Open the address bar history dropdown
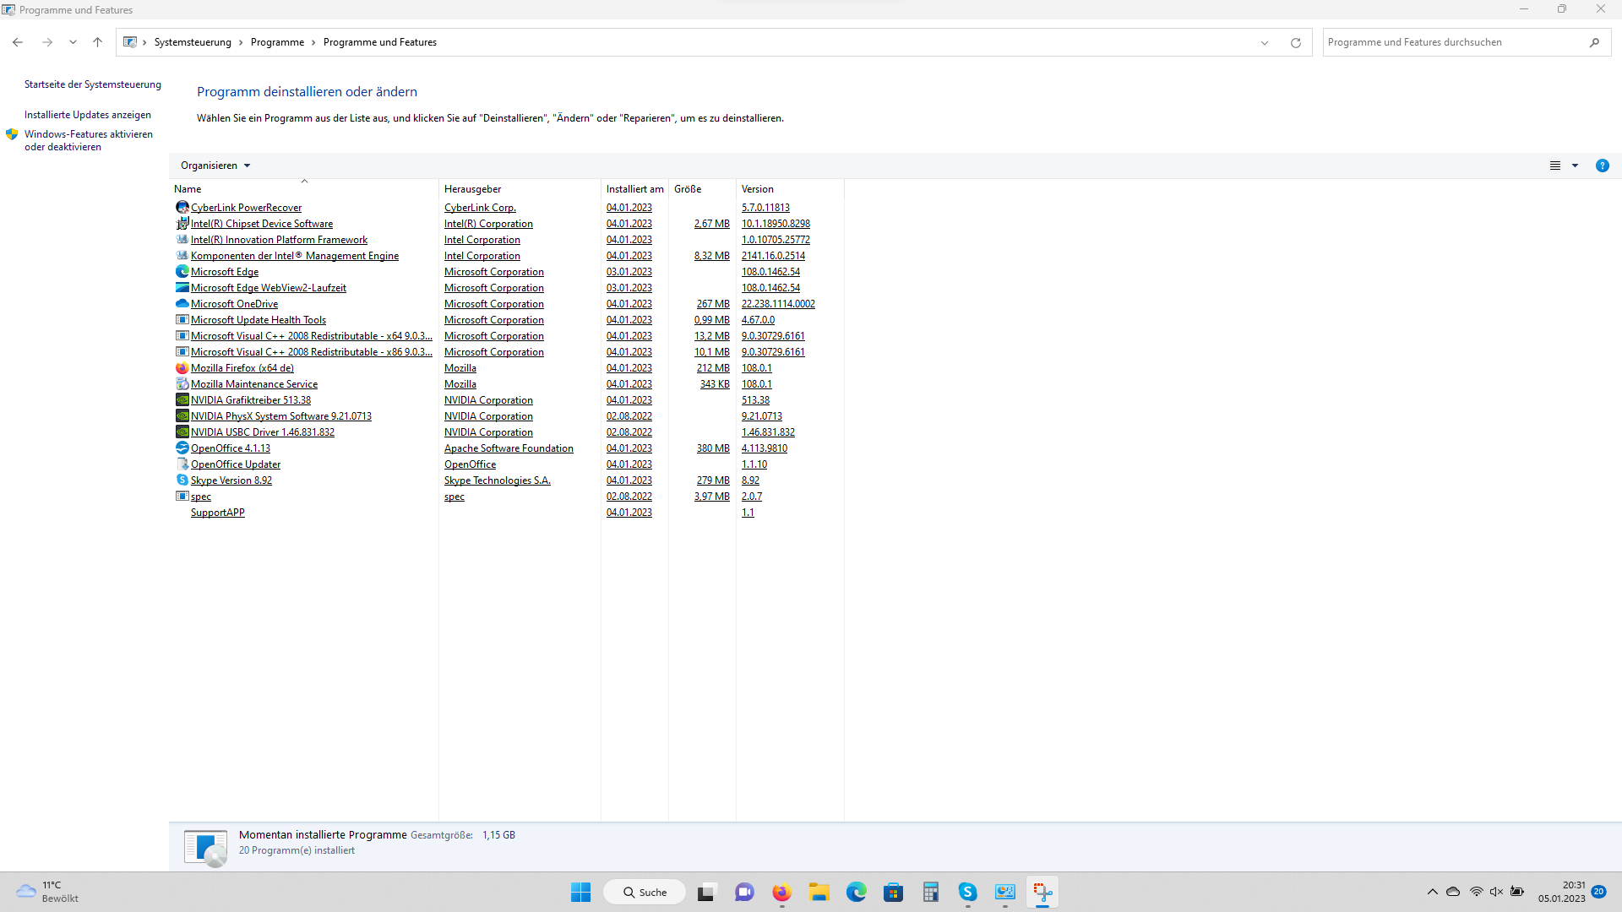Viewport: 1622px width, 912px height. click(1265, 42)
